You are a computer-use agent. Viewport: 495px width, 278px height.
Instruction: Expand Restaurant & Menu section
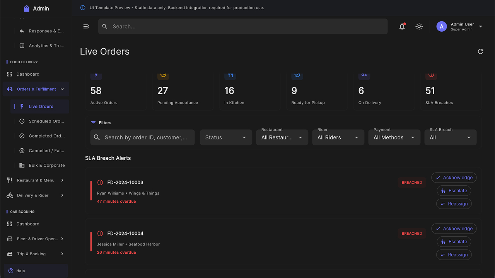pyautogui.click(x=36, y=180)
